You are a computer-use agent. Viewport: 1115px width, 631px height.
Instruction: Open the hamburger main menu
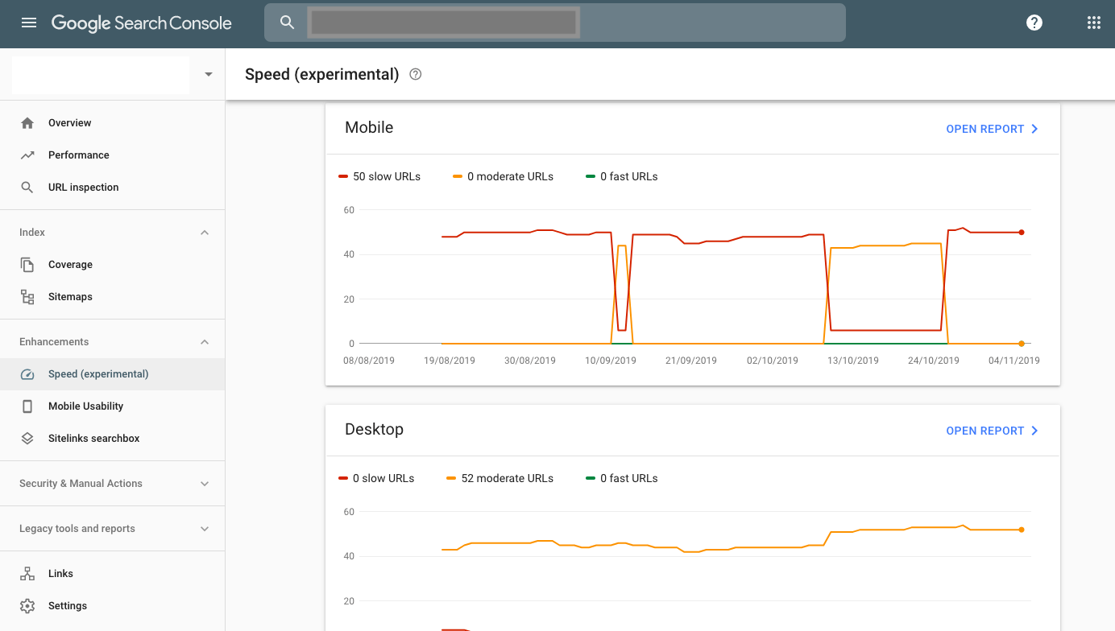29,23
